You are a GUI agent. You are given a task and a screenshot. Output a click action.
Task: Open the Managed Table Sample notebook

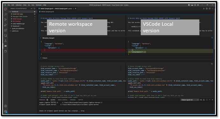click(x=20, y=16)
